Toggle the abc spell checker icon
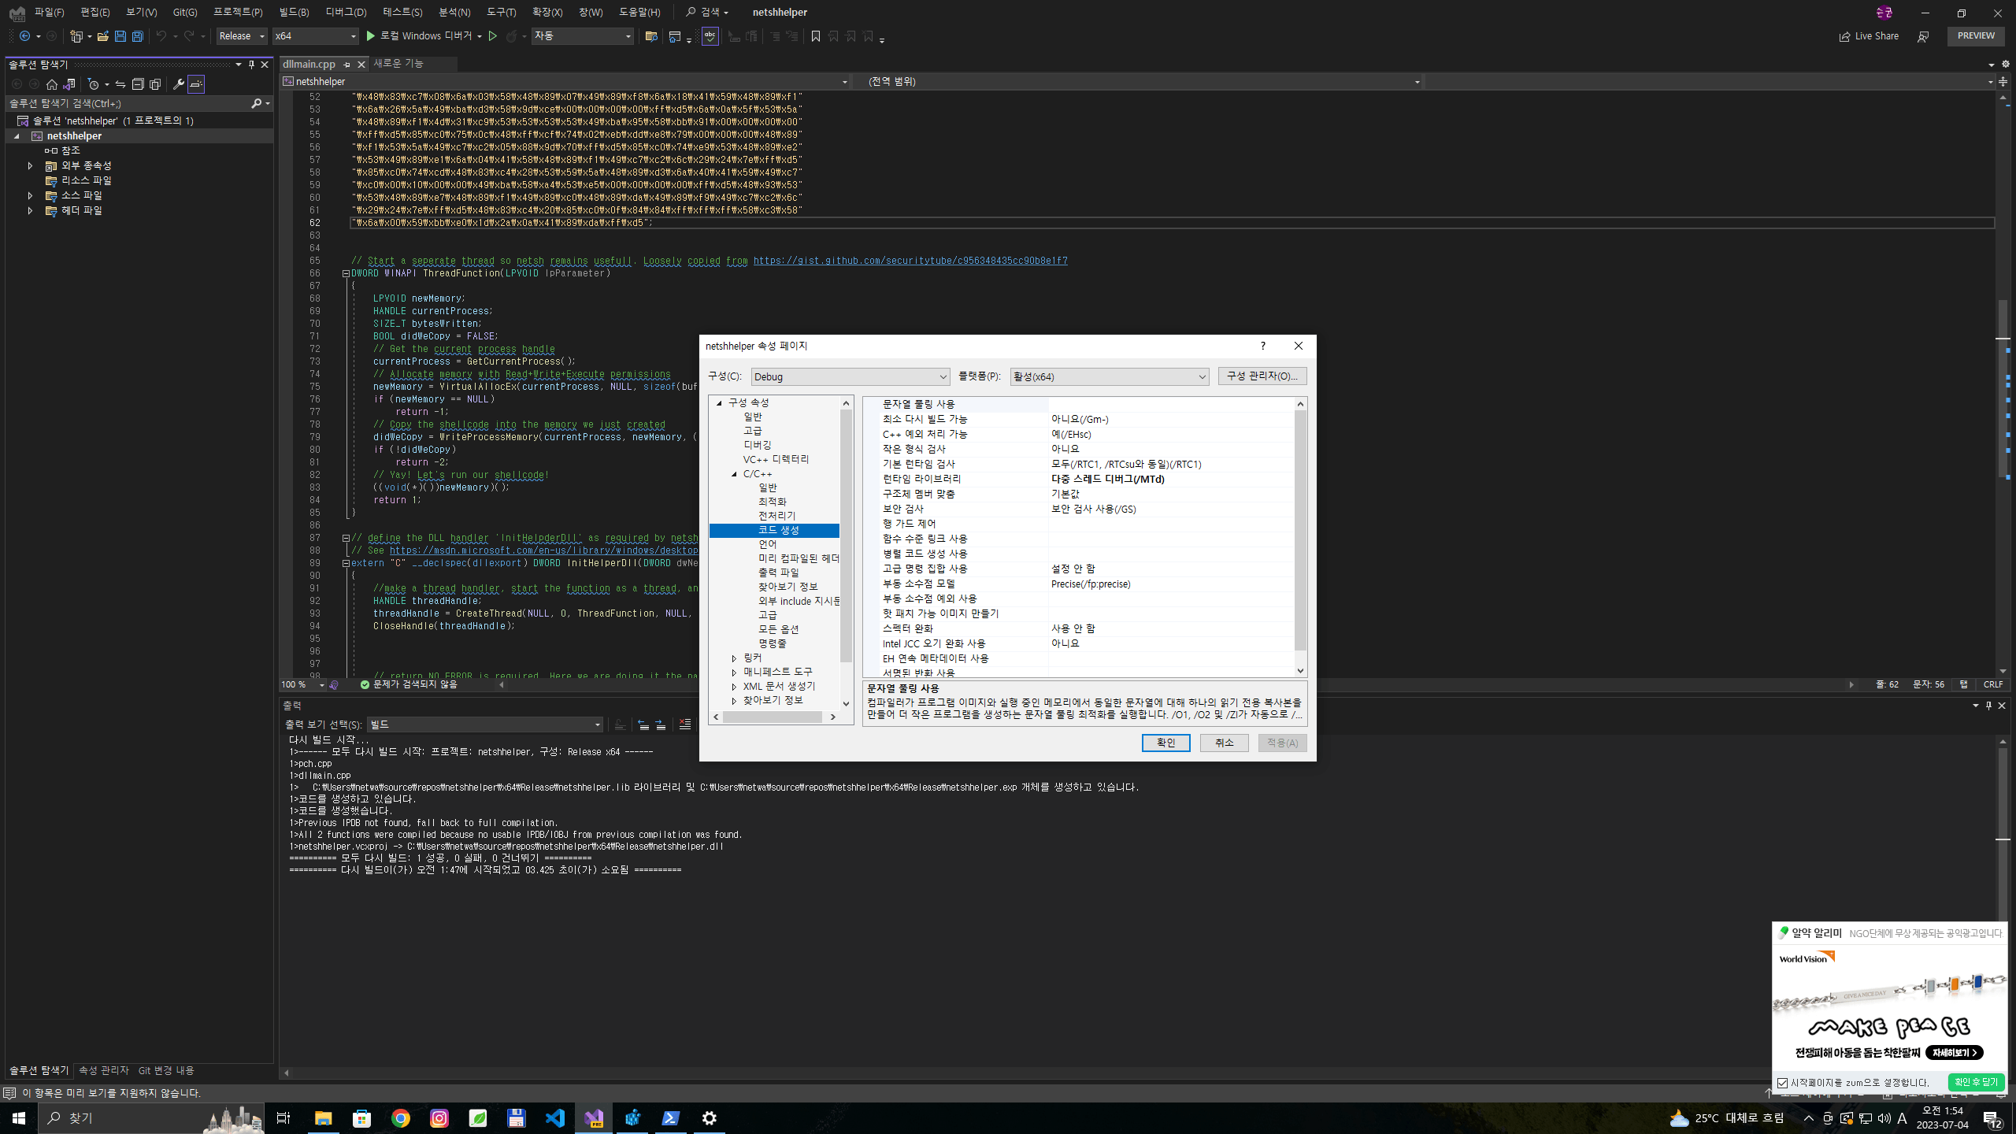The image size is (2016, 1134). coord(710,36)
